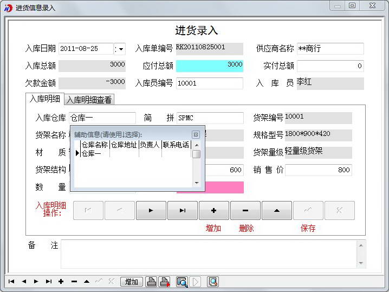Select the 入库明细 tab
The width and height of the screenshot is (389, 292).
45,99
